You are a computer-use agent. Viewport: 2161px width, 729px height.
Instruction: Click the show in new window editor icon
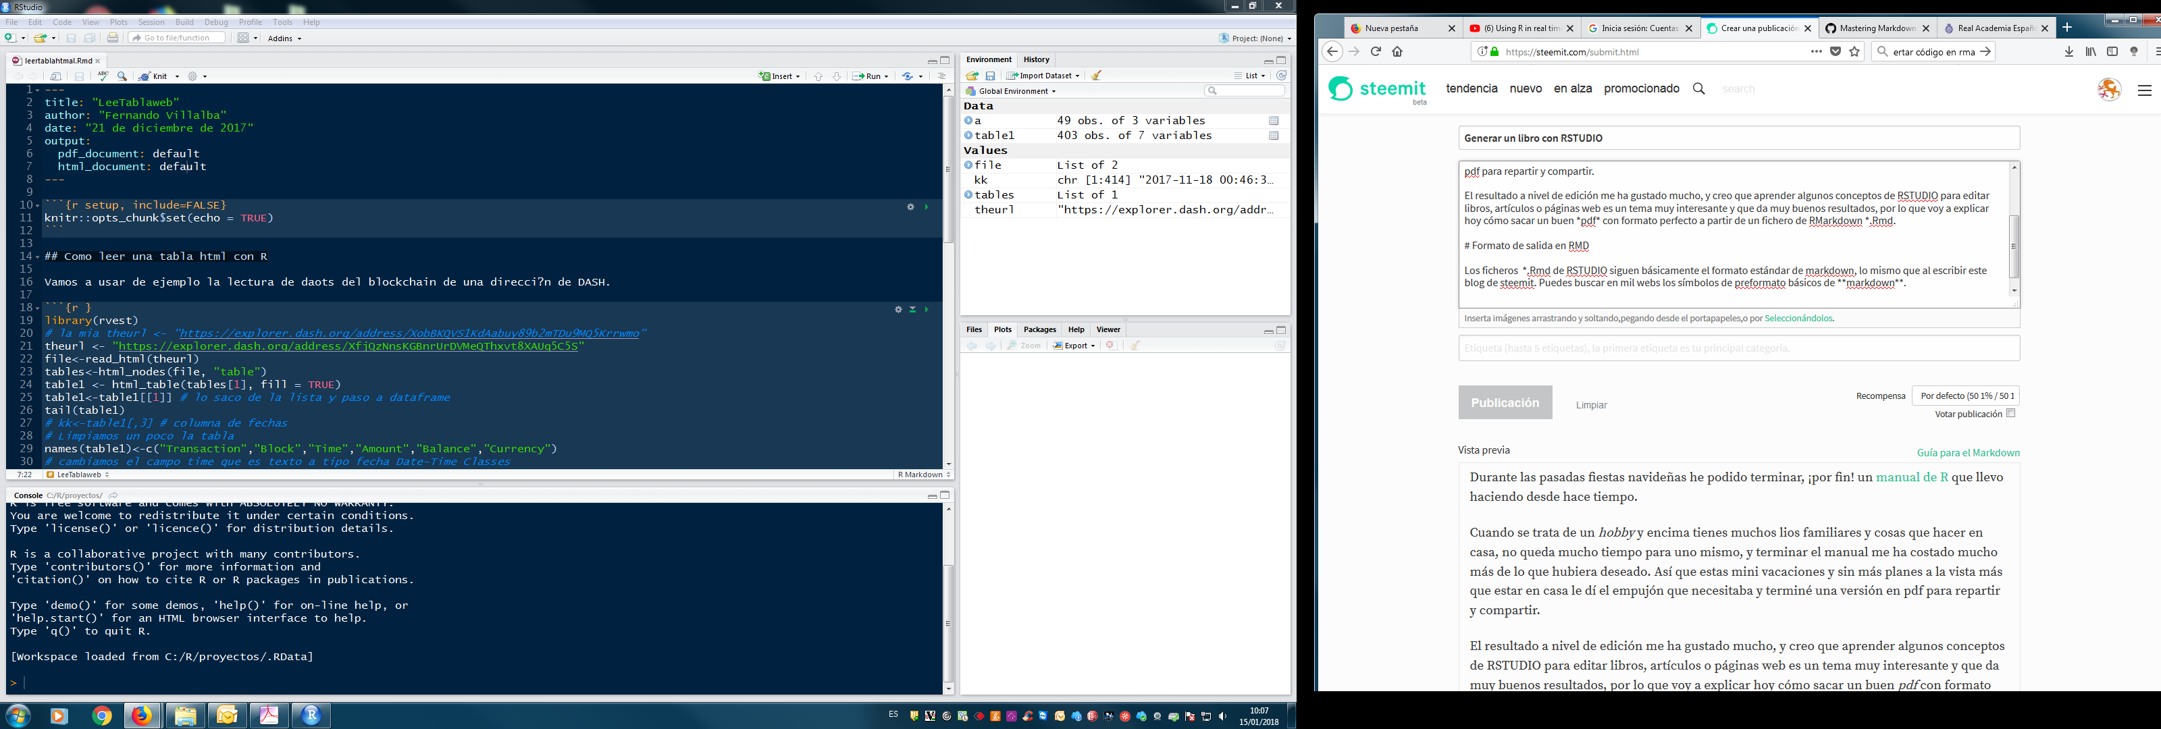click(x=56, y=76)
